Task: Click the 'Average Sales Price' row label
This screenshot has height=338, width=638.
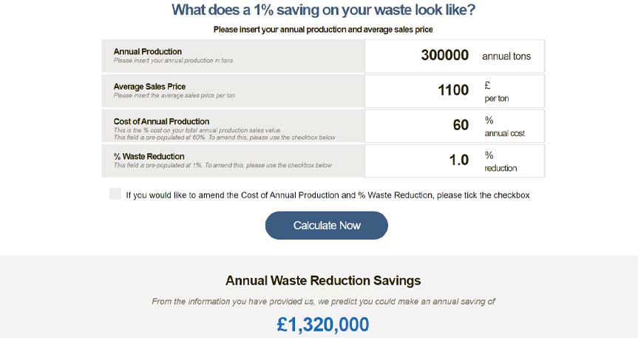Action: point(149,87)
